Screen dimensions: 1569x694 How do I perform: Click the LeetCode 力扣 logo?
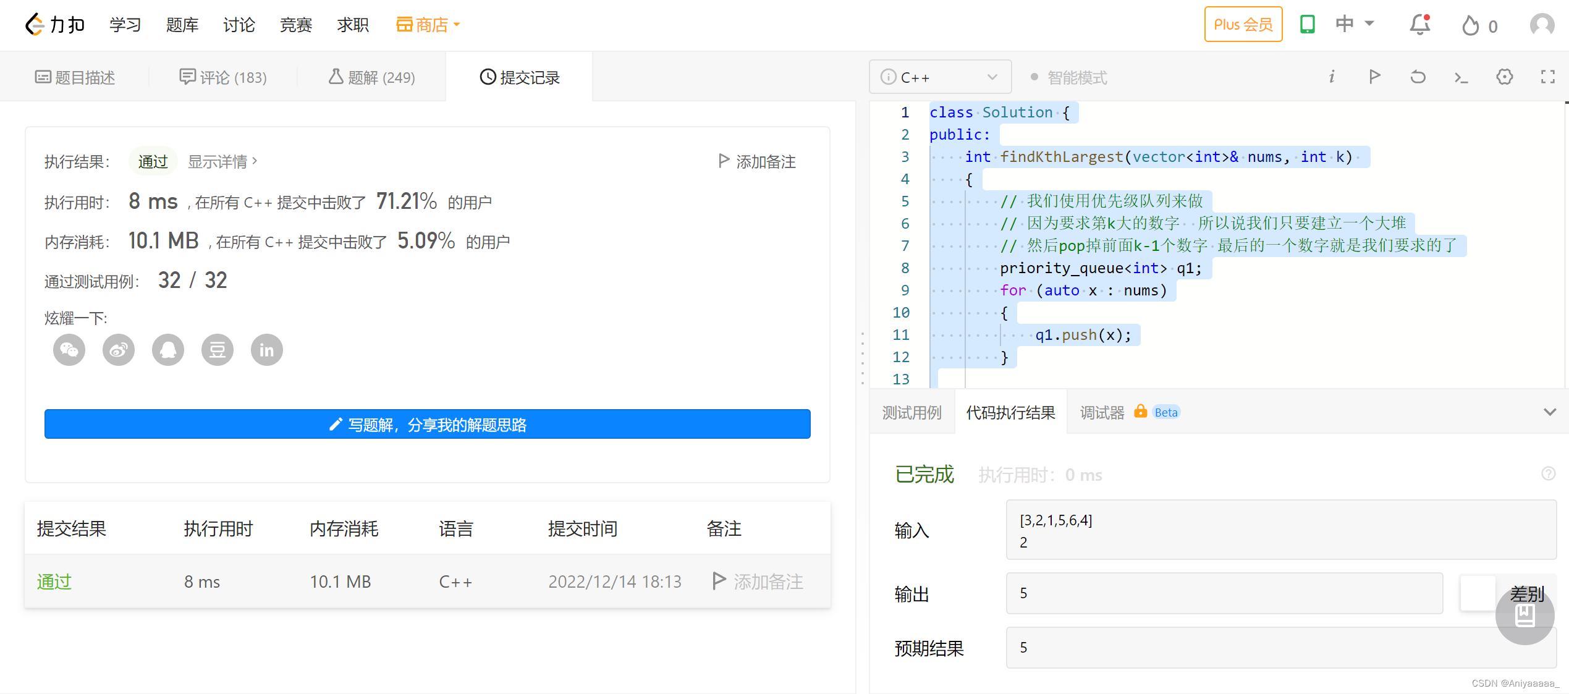point(54,25)
